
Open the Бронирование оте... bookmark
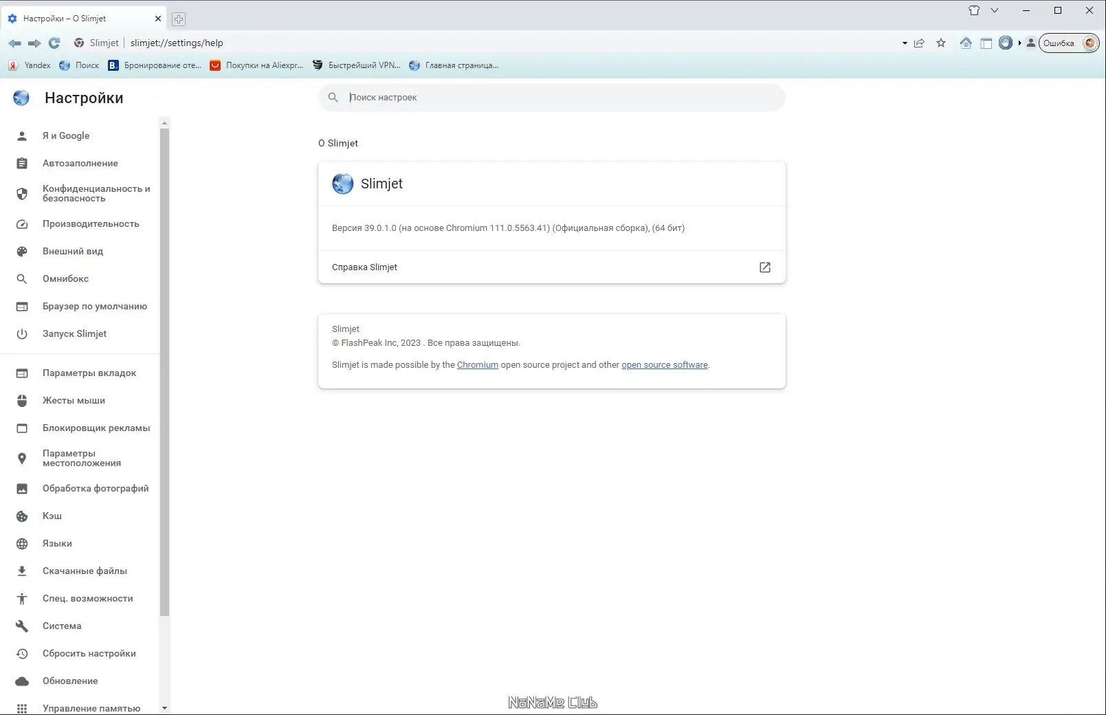[155, 65]
